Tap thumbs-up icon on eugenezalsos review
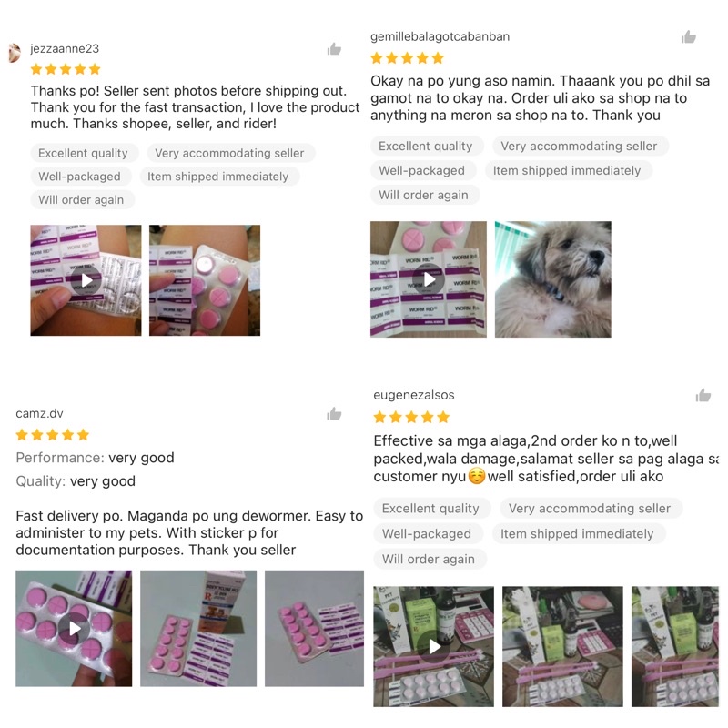 pos(703,395)
